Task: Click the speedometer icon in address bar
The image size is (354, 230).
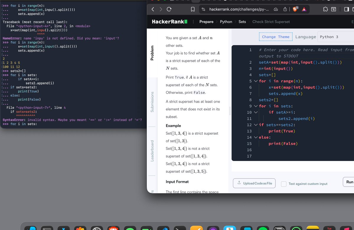Action: click(276, 9)
